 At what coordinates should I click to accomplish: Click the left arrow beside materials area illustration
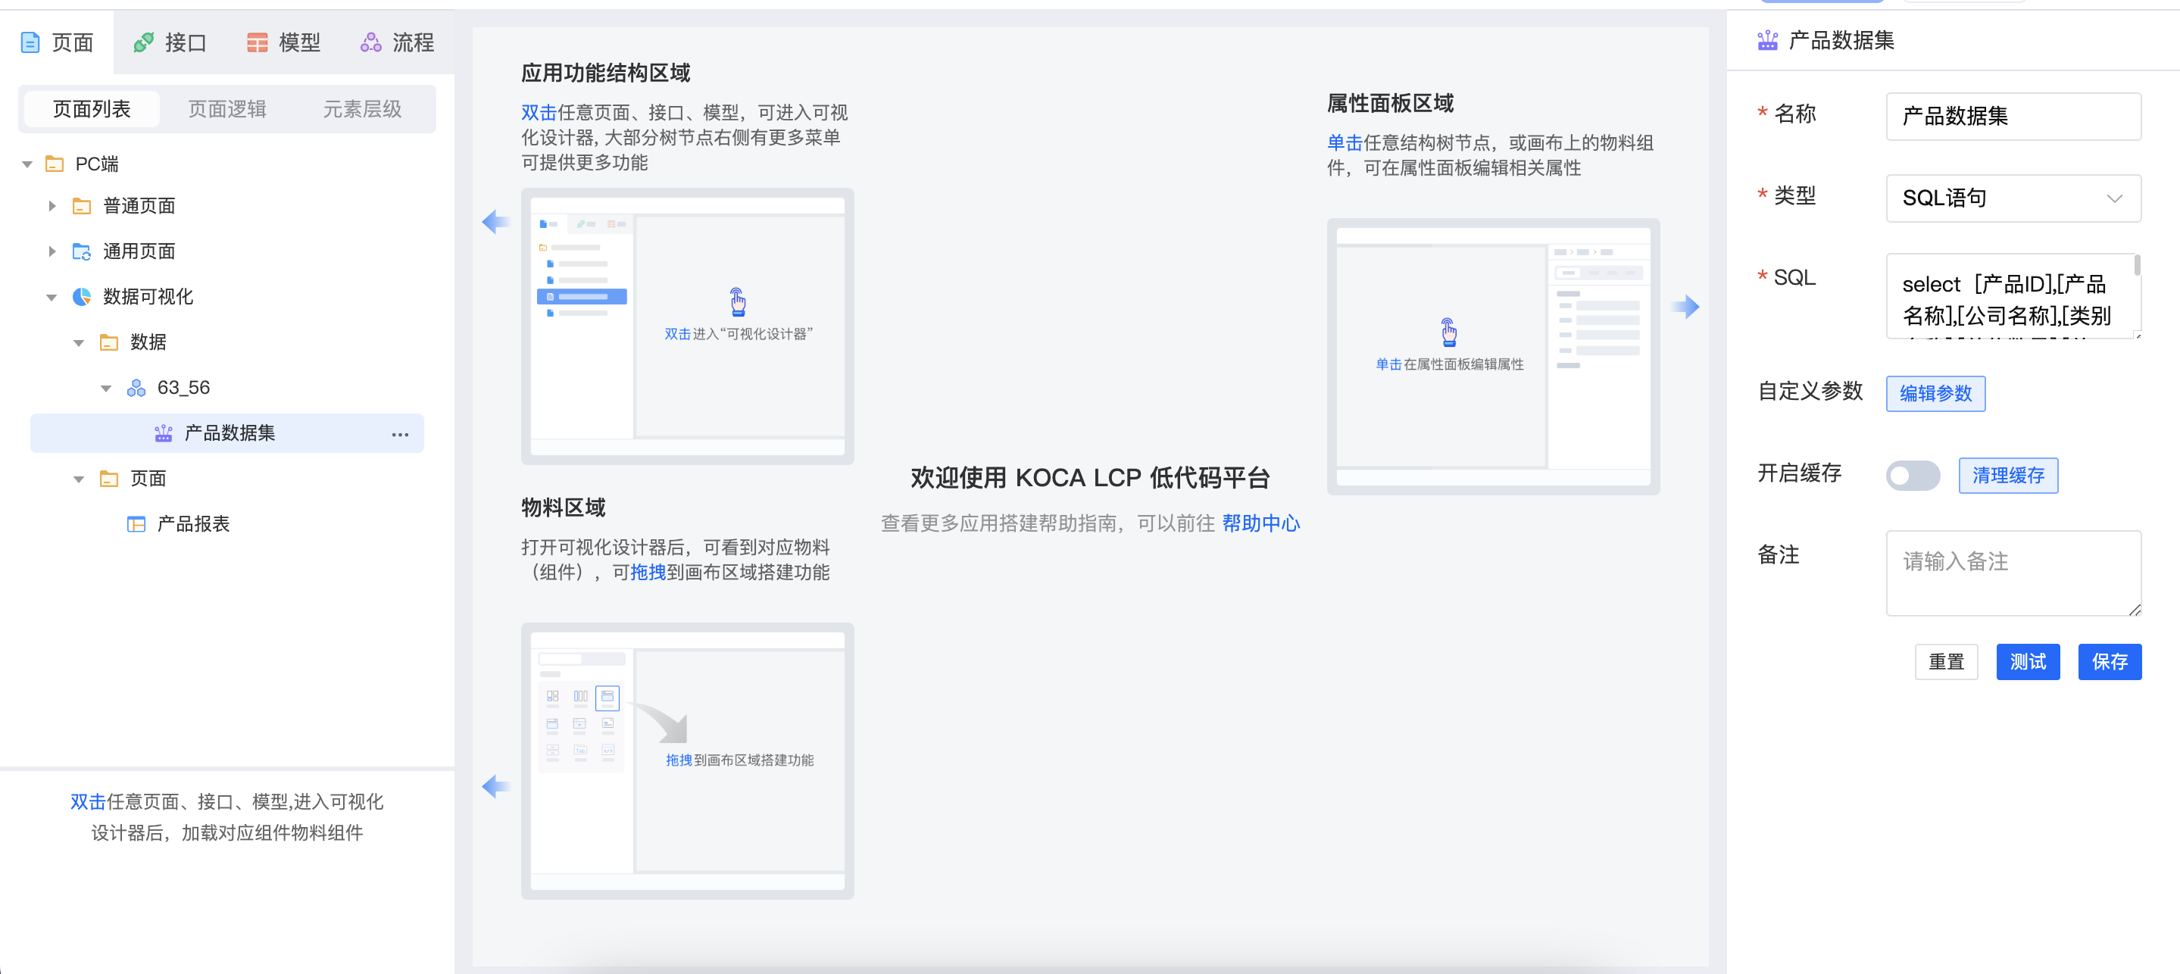[496, 786]
